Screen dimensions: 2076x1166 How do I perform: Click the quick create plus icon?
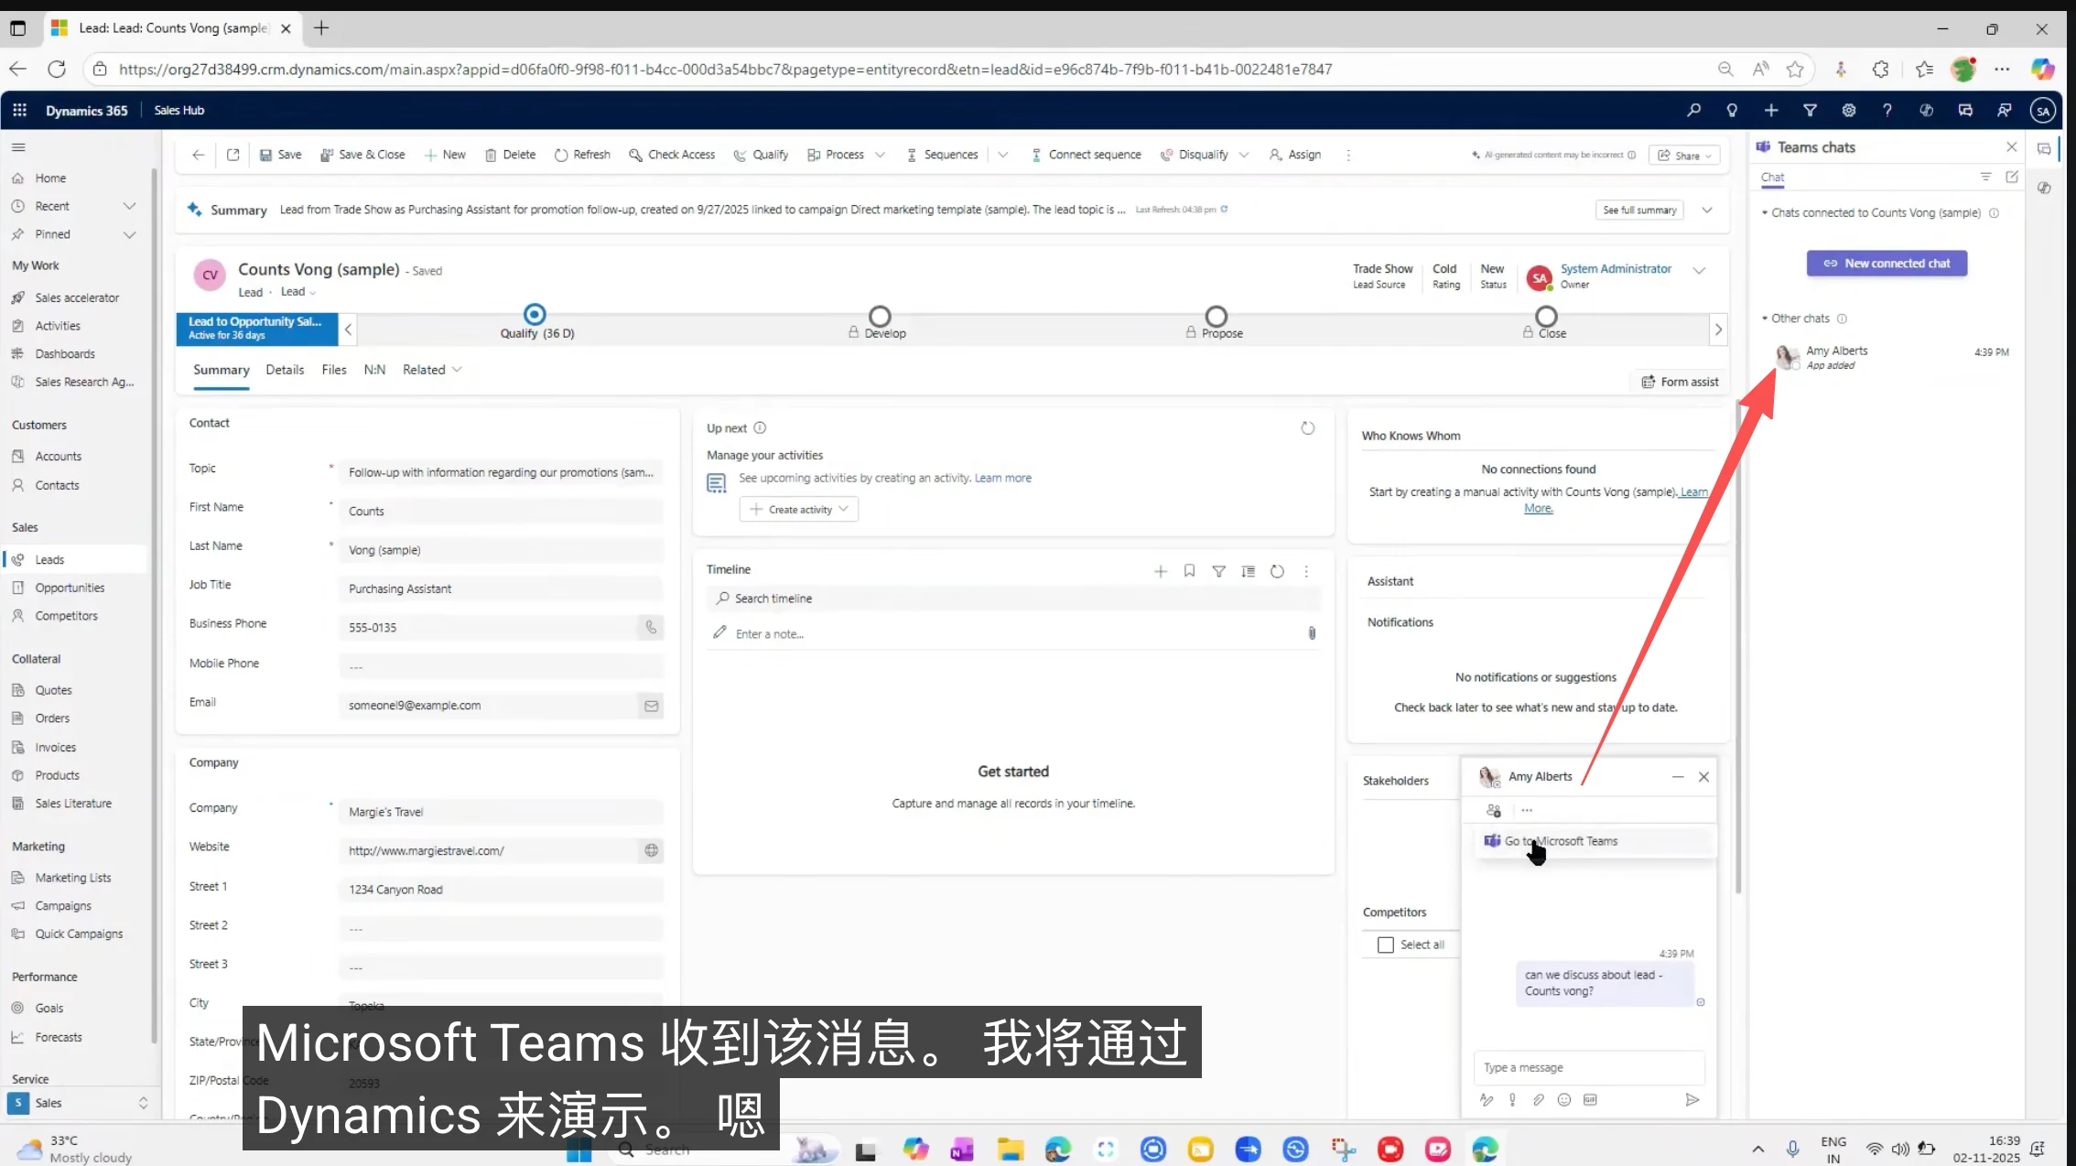[1771, 110]
